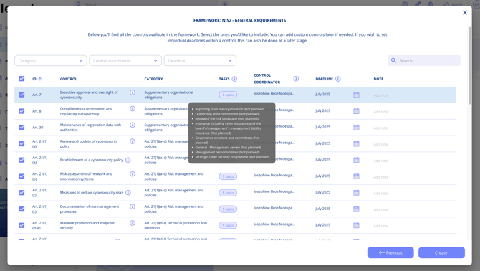The image size is (480, 271).
Task: Open calendar for Review and update policy row
Action: tap(356, 143)
